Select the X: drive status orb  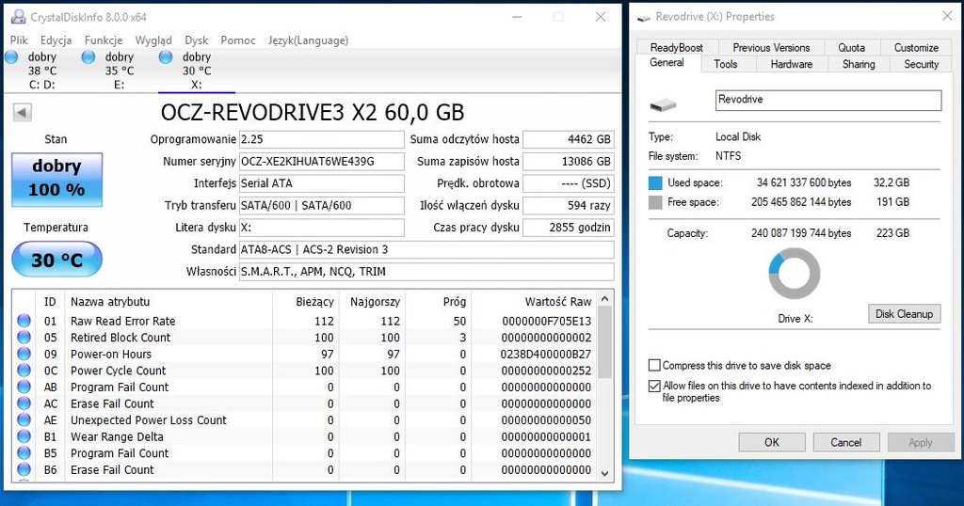166,57
